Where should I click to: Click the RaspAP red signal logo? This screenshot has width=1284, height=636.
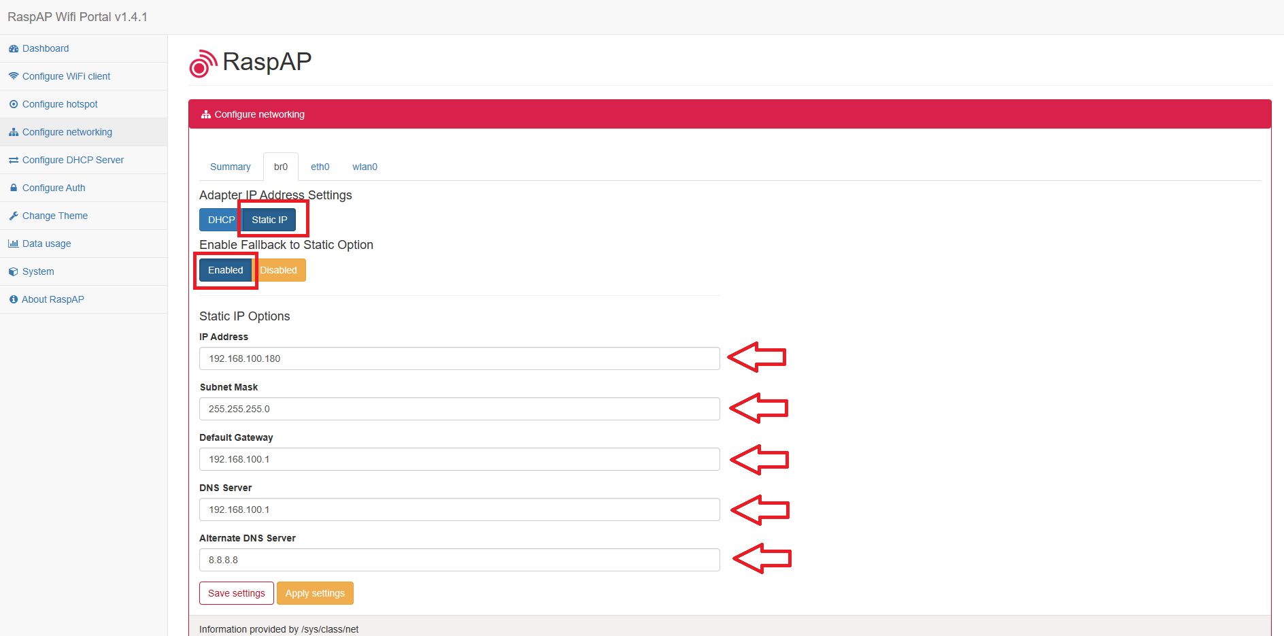(x=203, y=63)
